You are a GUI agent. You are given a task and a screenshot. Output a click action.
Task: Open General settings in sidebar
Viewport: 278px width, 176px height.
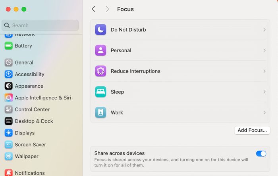pyautogui.click(x=24, y=63)
